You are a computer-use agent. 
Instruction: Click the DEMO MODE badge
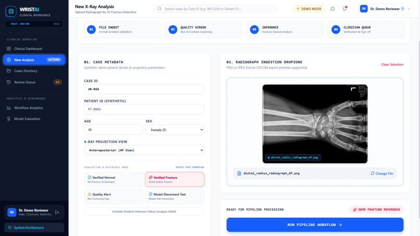point(309,9)
